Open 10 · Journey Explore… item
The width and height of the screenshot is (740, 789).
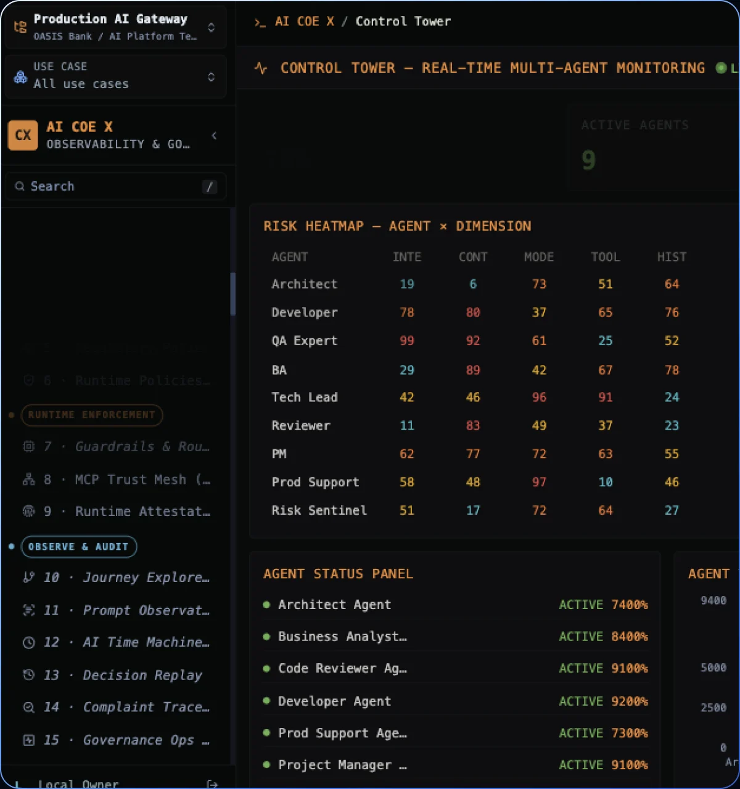(x=117, y=578)
